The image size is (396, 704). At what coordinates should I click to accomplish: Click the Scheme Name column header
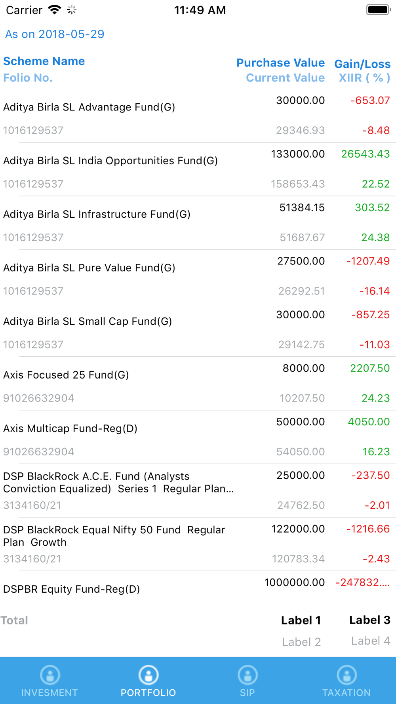coord(44,61)
